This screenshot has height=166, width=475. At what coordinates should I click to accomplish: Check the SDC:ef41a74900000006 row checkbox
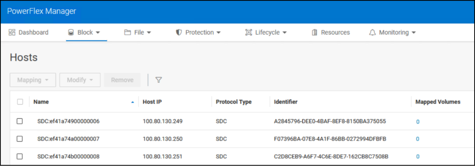pyautogui.click(x=20, y=121)
